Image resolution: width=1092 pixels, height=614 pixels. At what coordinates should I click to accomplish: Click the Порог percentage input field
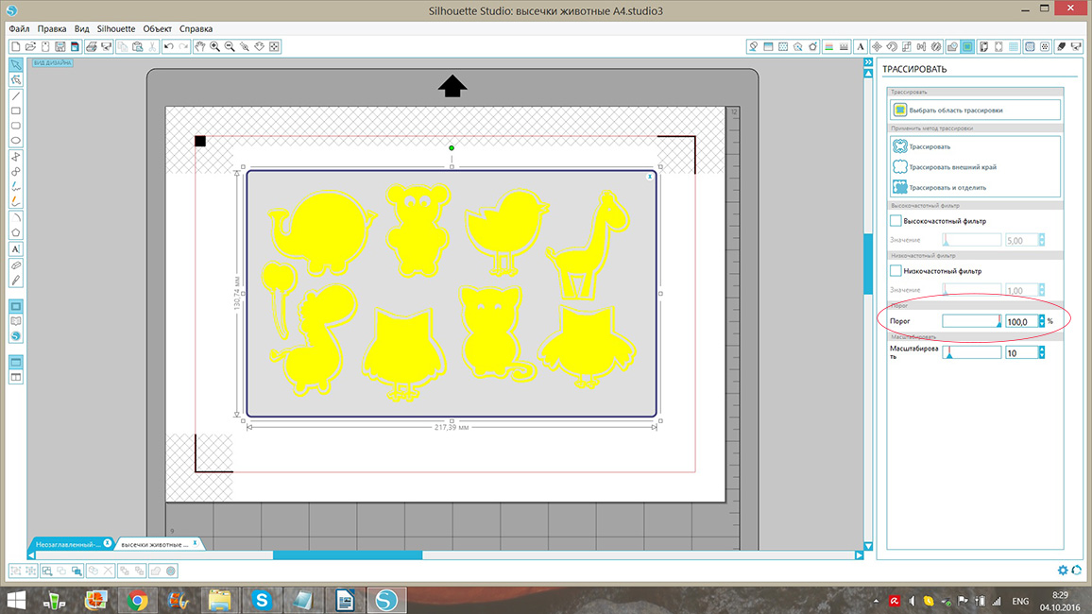(1020, 321)
